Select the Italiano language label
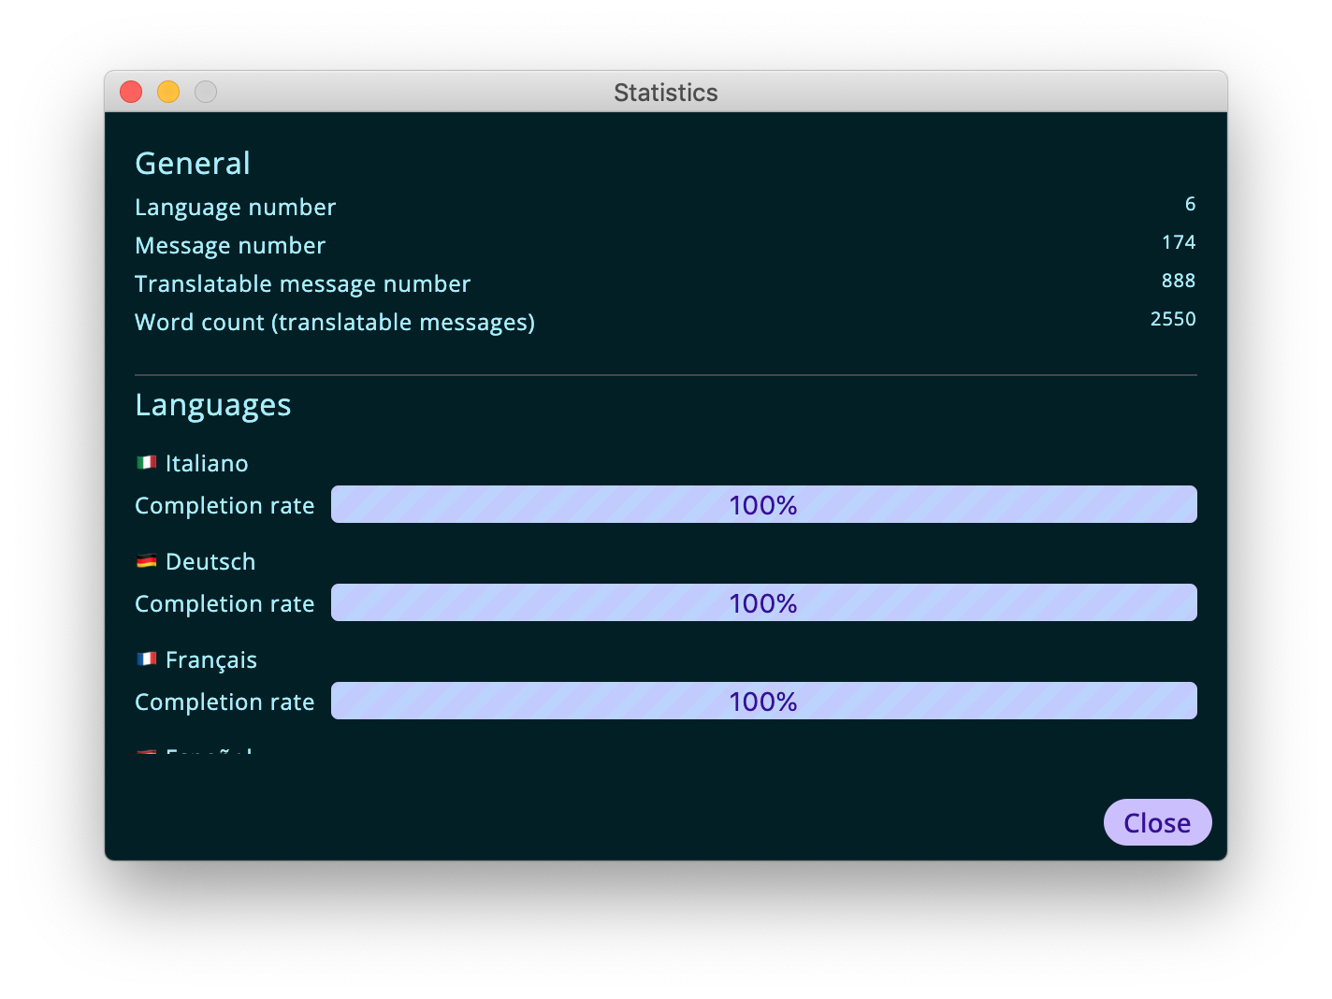Viewport: 1332px width, 999px height. pyautogui.click(x=207, y=463)
